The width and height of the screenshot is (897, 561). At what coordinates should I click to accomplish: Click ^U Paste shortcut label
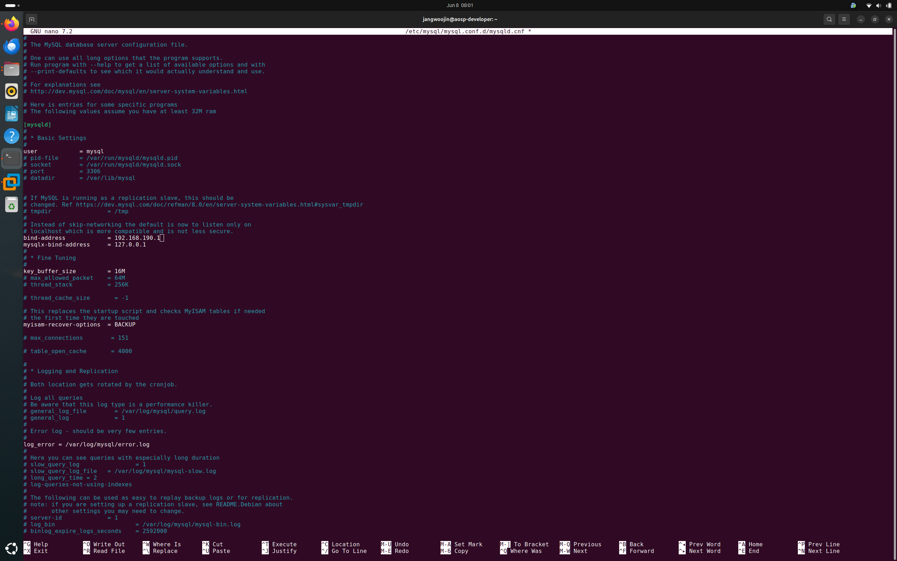point(216,551)
